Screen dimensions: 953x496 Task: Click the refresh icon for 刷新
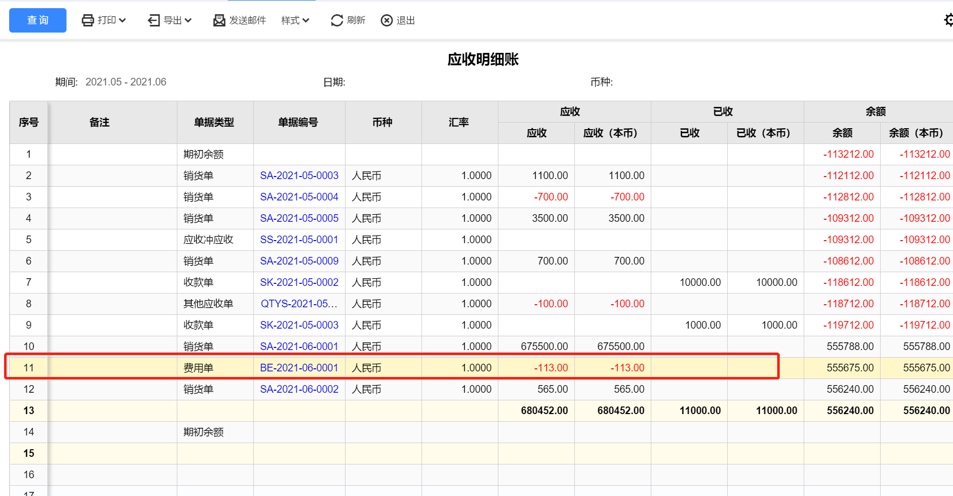[x=337, y=20]
